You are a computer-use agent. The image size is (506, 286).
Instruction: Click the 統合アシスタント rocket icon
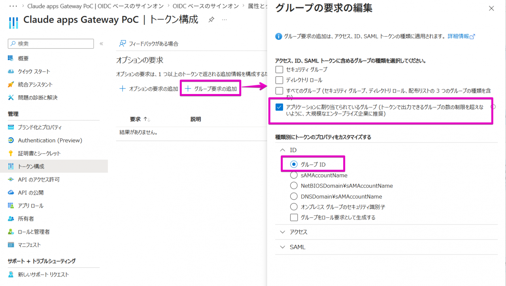click(11, 85)
